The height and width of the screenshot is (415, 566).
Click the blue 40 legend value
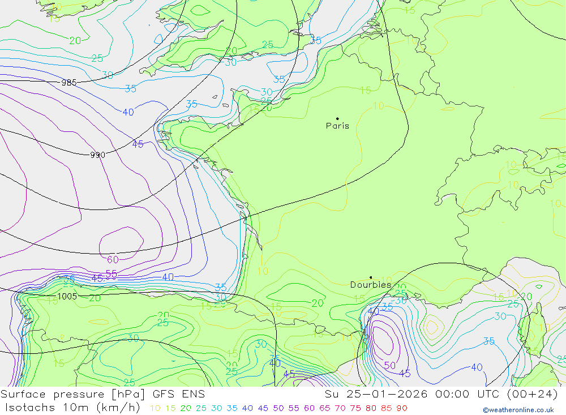(247, 408)
